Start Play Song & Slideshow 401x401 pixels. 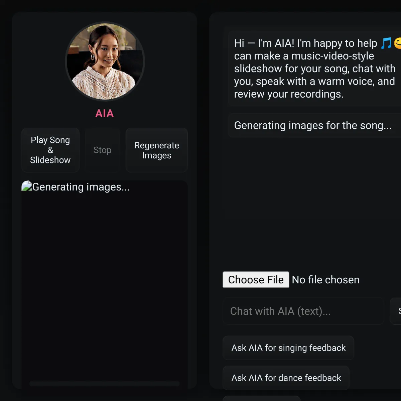[50, 150]
